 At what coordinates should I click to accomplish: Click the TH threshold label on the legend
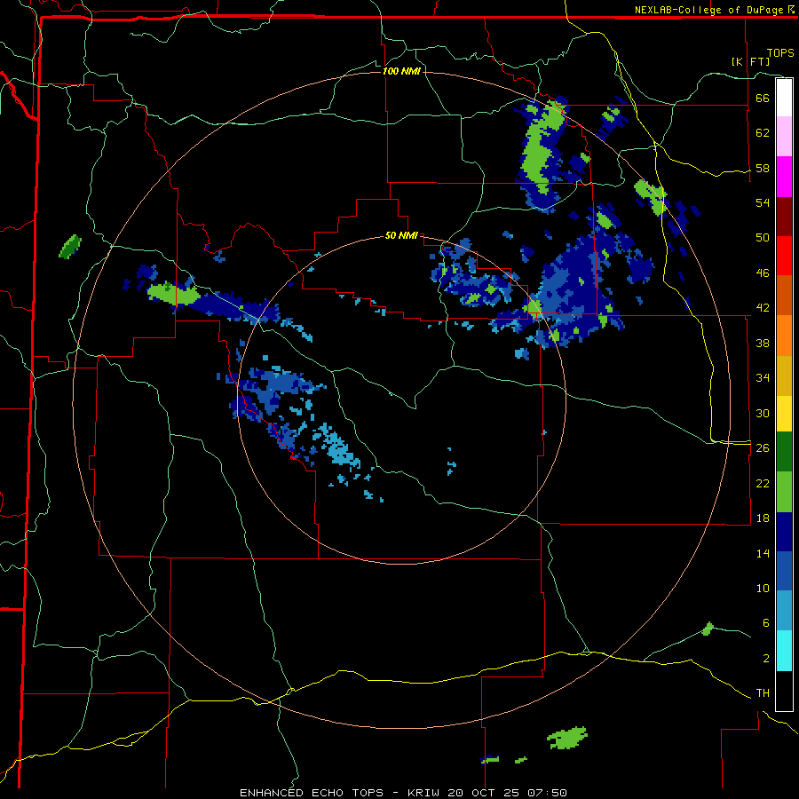click(x=763, y=693)
